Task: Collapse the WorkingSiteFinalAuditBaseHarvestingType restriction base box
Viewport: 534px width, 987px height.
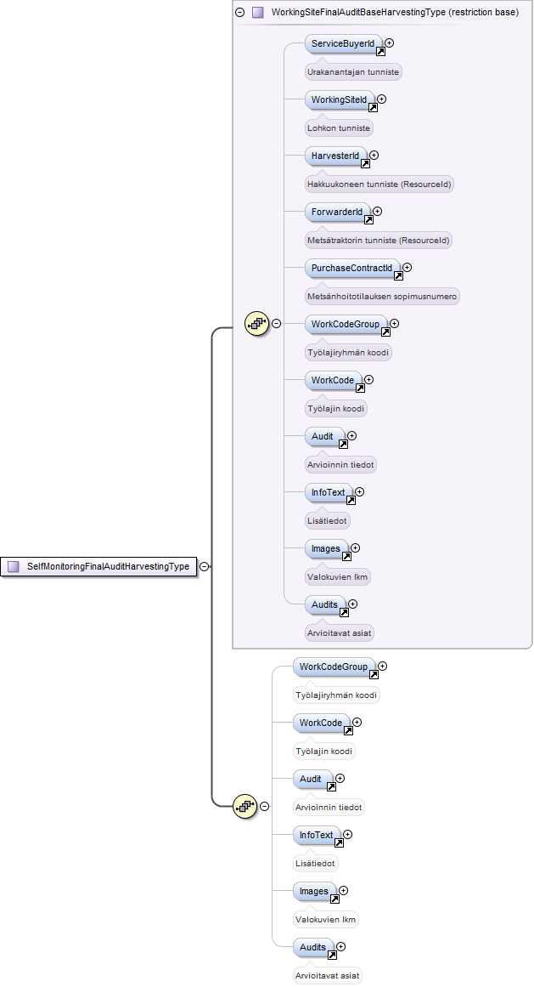Action: pyautogui.click(x=240, y=12)
